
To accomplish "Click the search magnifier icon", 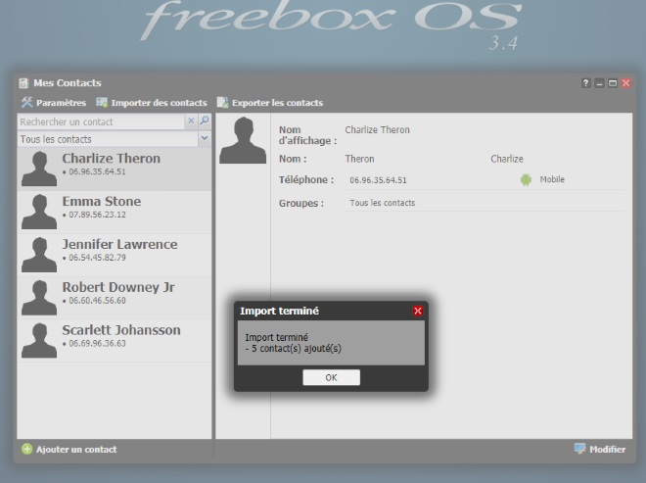I will [x=205, y=121].
